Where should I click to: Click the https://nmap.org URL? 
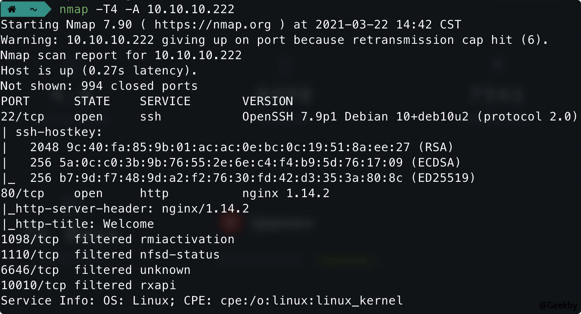tap(213, 24)
